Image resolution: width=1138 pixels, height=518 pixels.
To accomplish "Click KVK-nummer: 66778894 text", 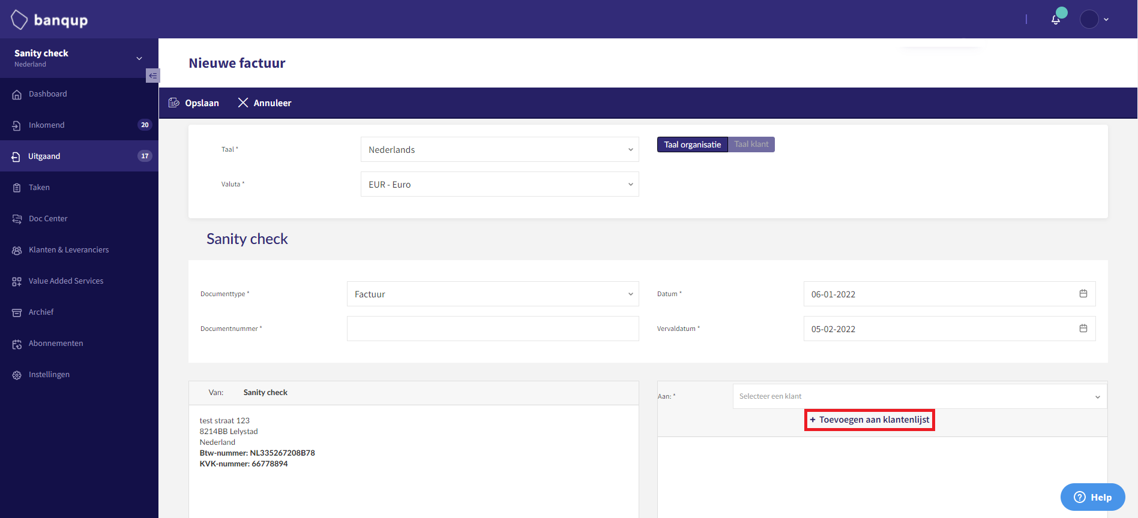I will coord(244,463).
